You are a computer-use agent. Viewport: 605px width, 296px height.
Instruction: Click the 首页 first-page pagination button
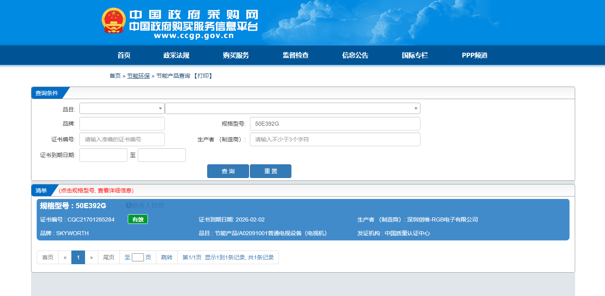point(48,257)
